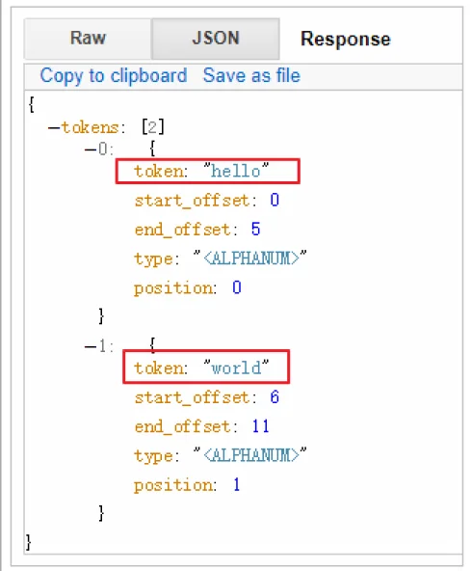This screenshot has height=571, width=471.
Task: Click the second <ALPHANUM> type value
Action: 250,455
